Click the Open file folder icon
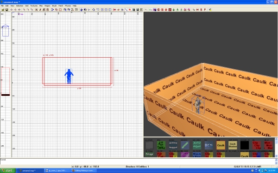The width and height of the screenshot is (278, 173). pos(3,10)
